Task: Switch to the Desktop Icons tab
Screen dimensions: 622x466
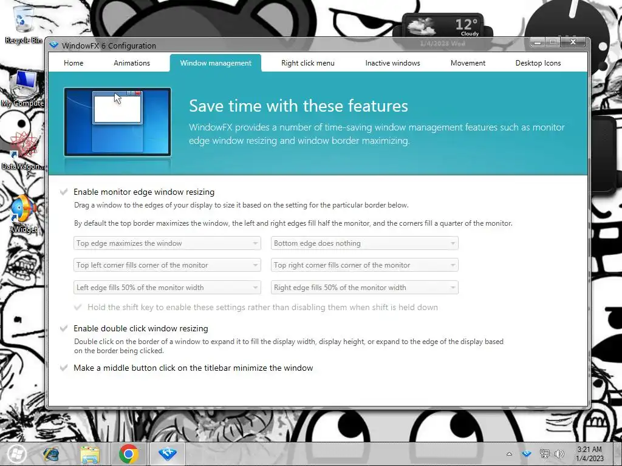Action: [538, 63]
